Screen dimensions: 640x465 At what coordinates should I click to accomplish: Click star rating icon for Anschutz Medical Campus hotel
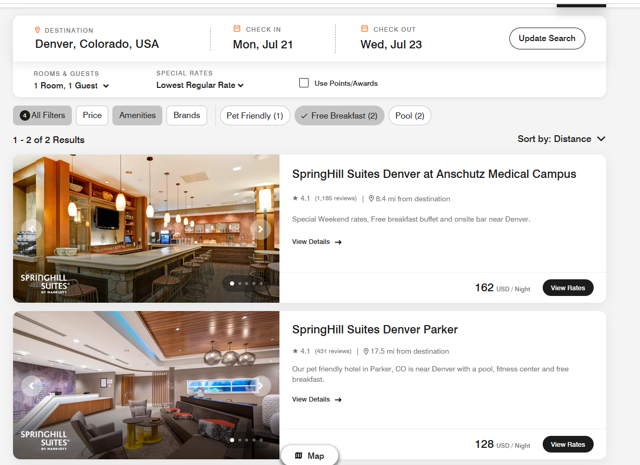(x=295, y=198)
